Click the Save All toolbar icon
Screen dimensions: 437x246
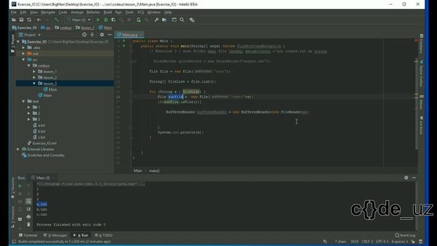(21, 20)
